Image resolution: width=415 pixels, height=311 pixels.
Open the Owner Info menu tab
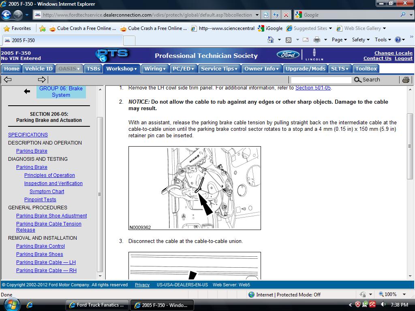[x=261, y=69]
